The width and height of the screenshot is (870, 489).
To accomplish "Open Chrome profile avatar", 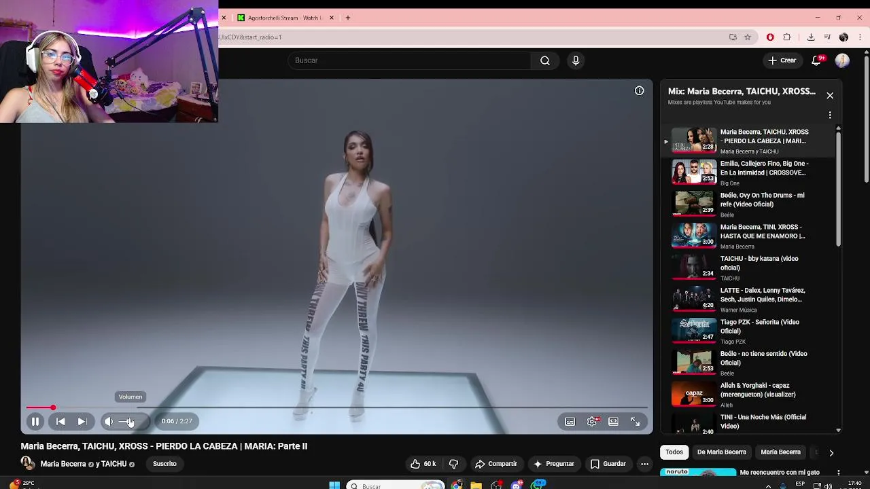I will pyautogui.click(x=843, y=37).
